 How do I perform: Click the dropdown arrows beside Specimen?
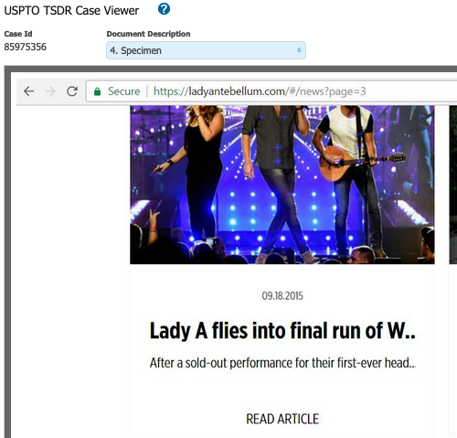299,50
